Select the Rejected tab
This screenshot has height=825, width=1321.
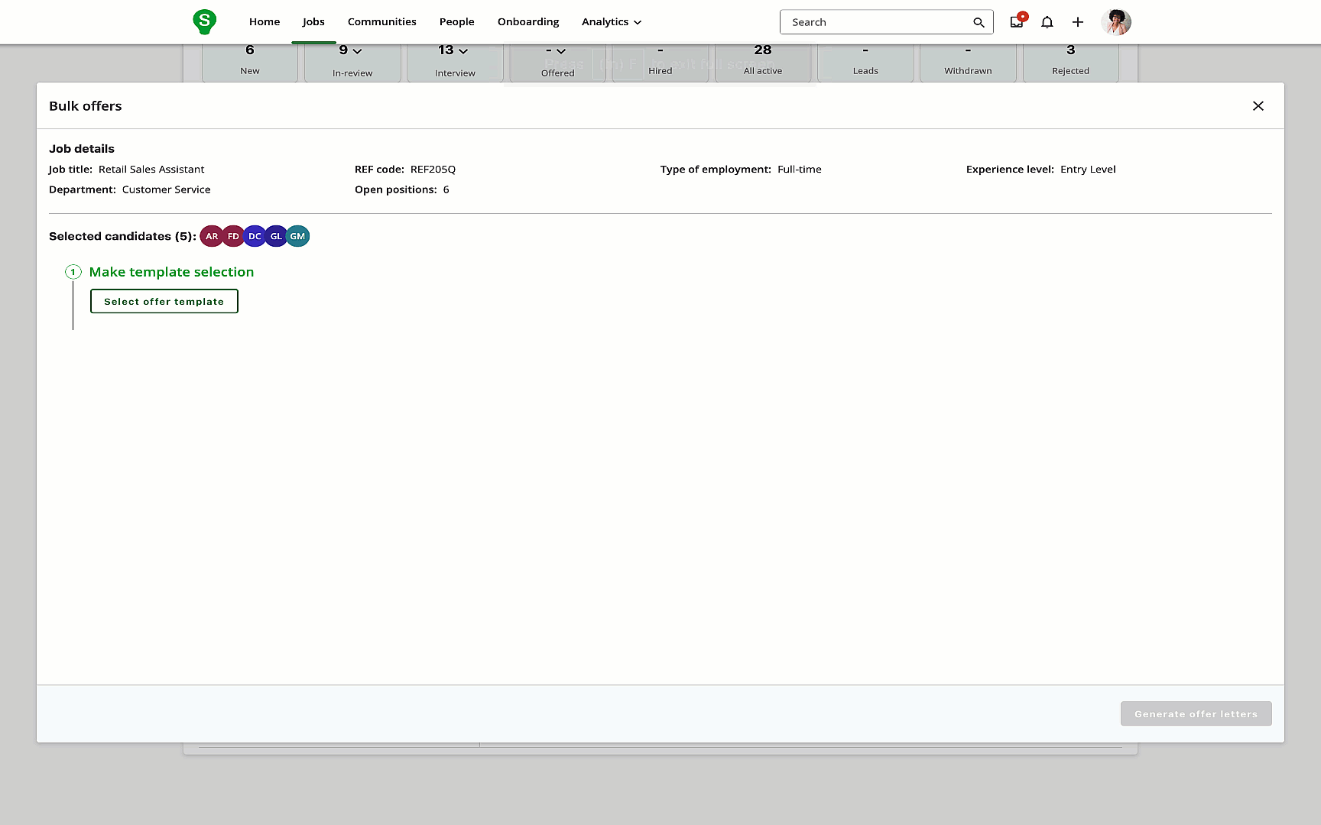pyautogui.click(x=1070, y=61)
